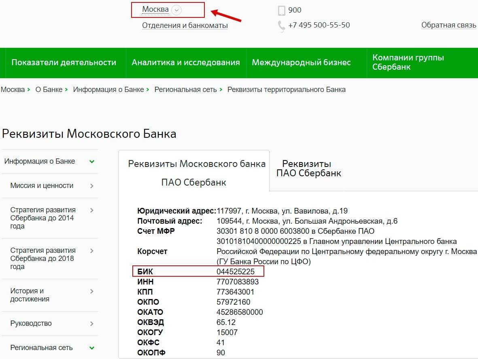
Task: Go to О Банке breadcrumb
Action: [49, 90]
